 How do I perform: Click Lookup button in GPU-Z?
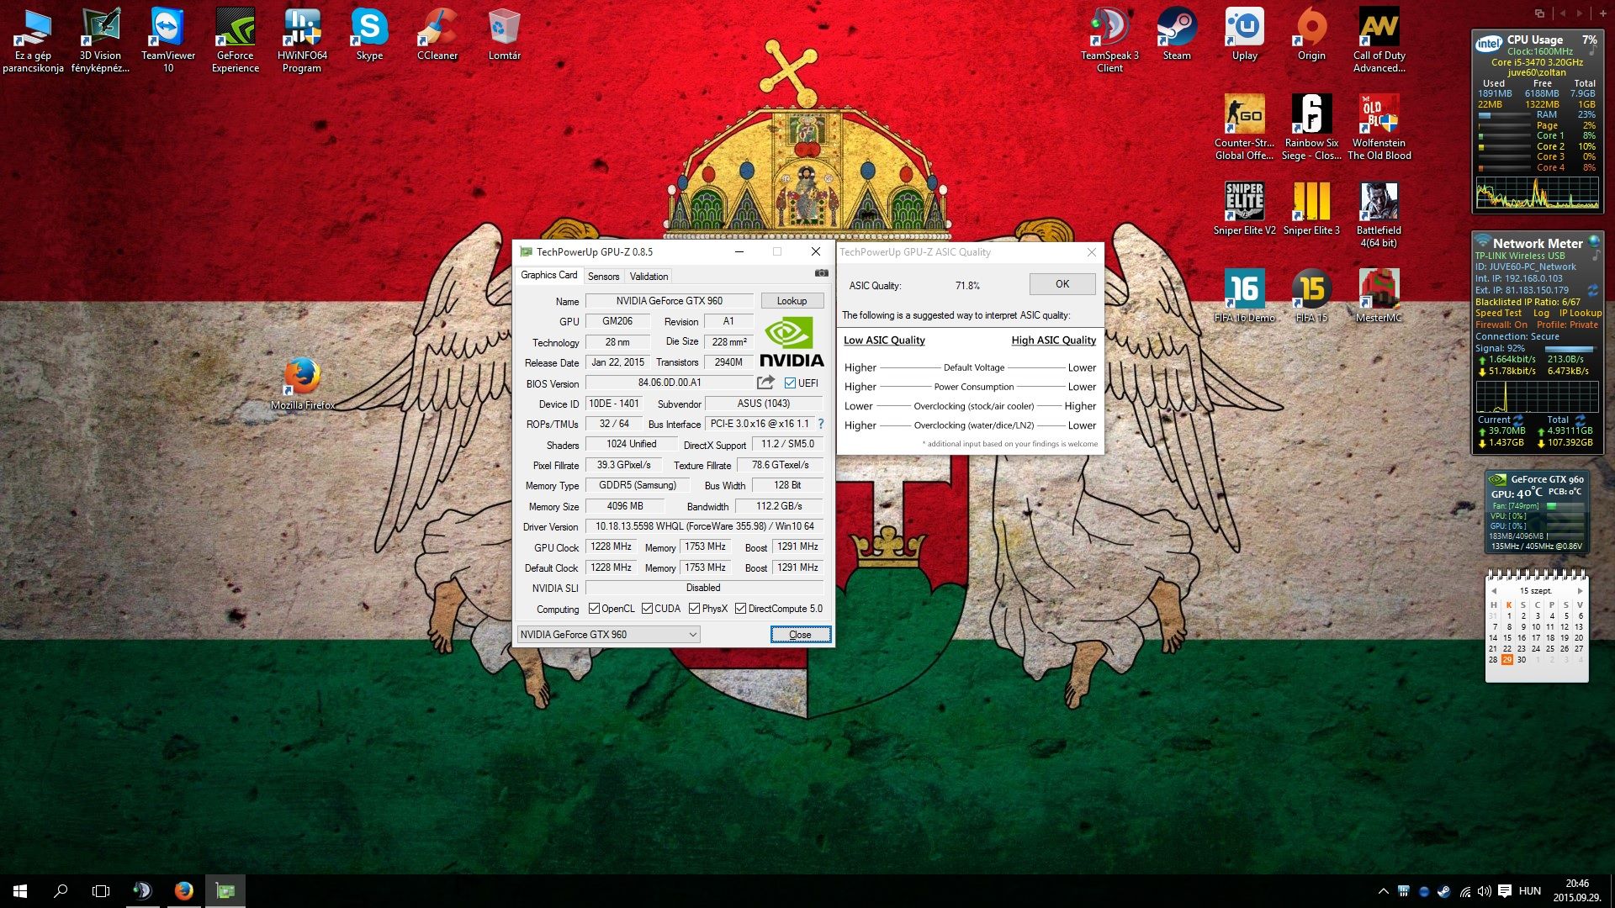click(792, 301)
